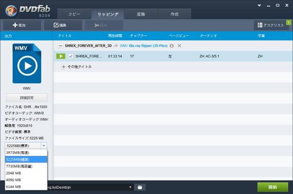
Task: Click the DVDFab mascot logo icon
Action: tap(11, 11)
